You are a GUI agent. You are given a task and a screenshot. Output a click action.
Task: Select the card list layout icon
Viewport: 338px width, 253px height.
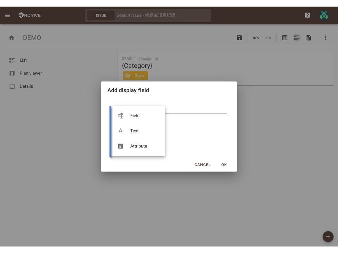[x=297, y=38]
